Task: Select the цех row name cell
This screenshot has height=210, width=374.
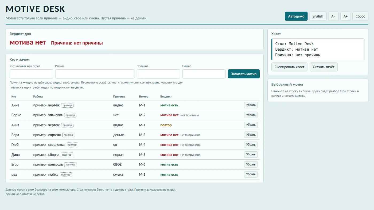Action: (14, 175)
